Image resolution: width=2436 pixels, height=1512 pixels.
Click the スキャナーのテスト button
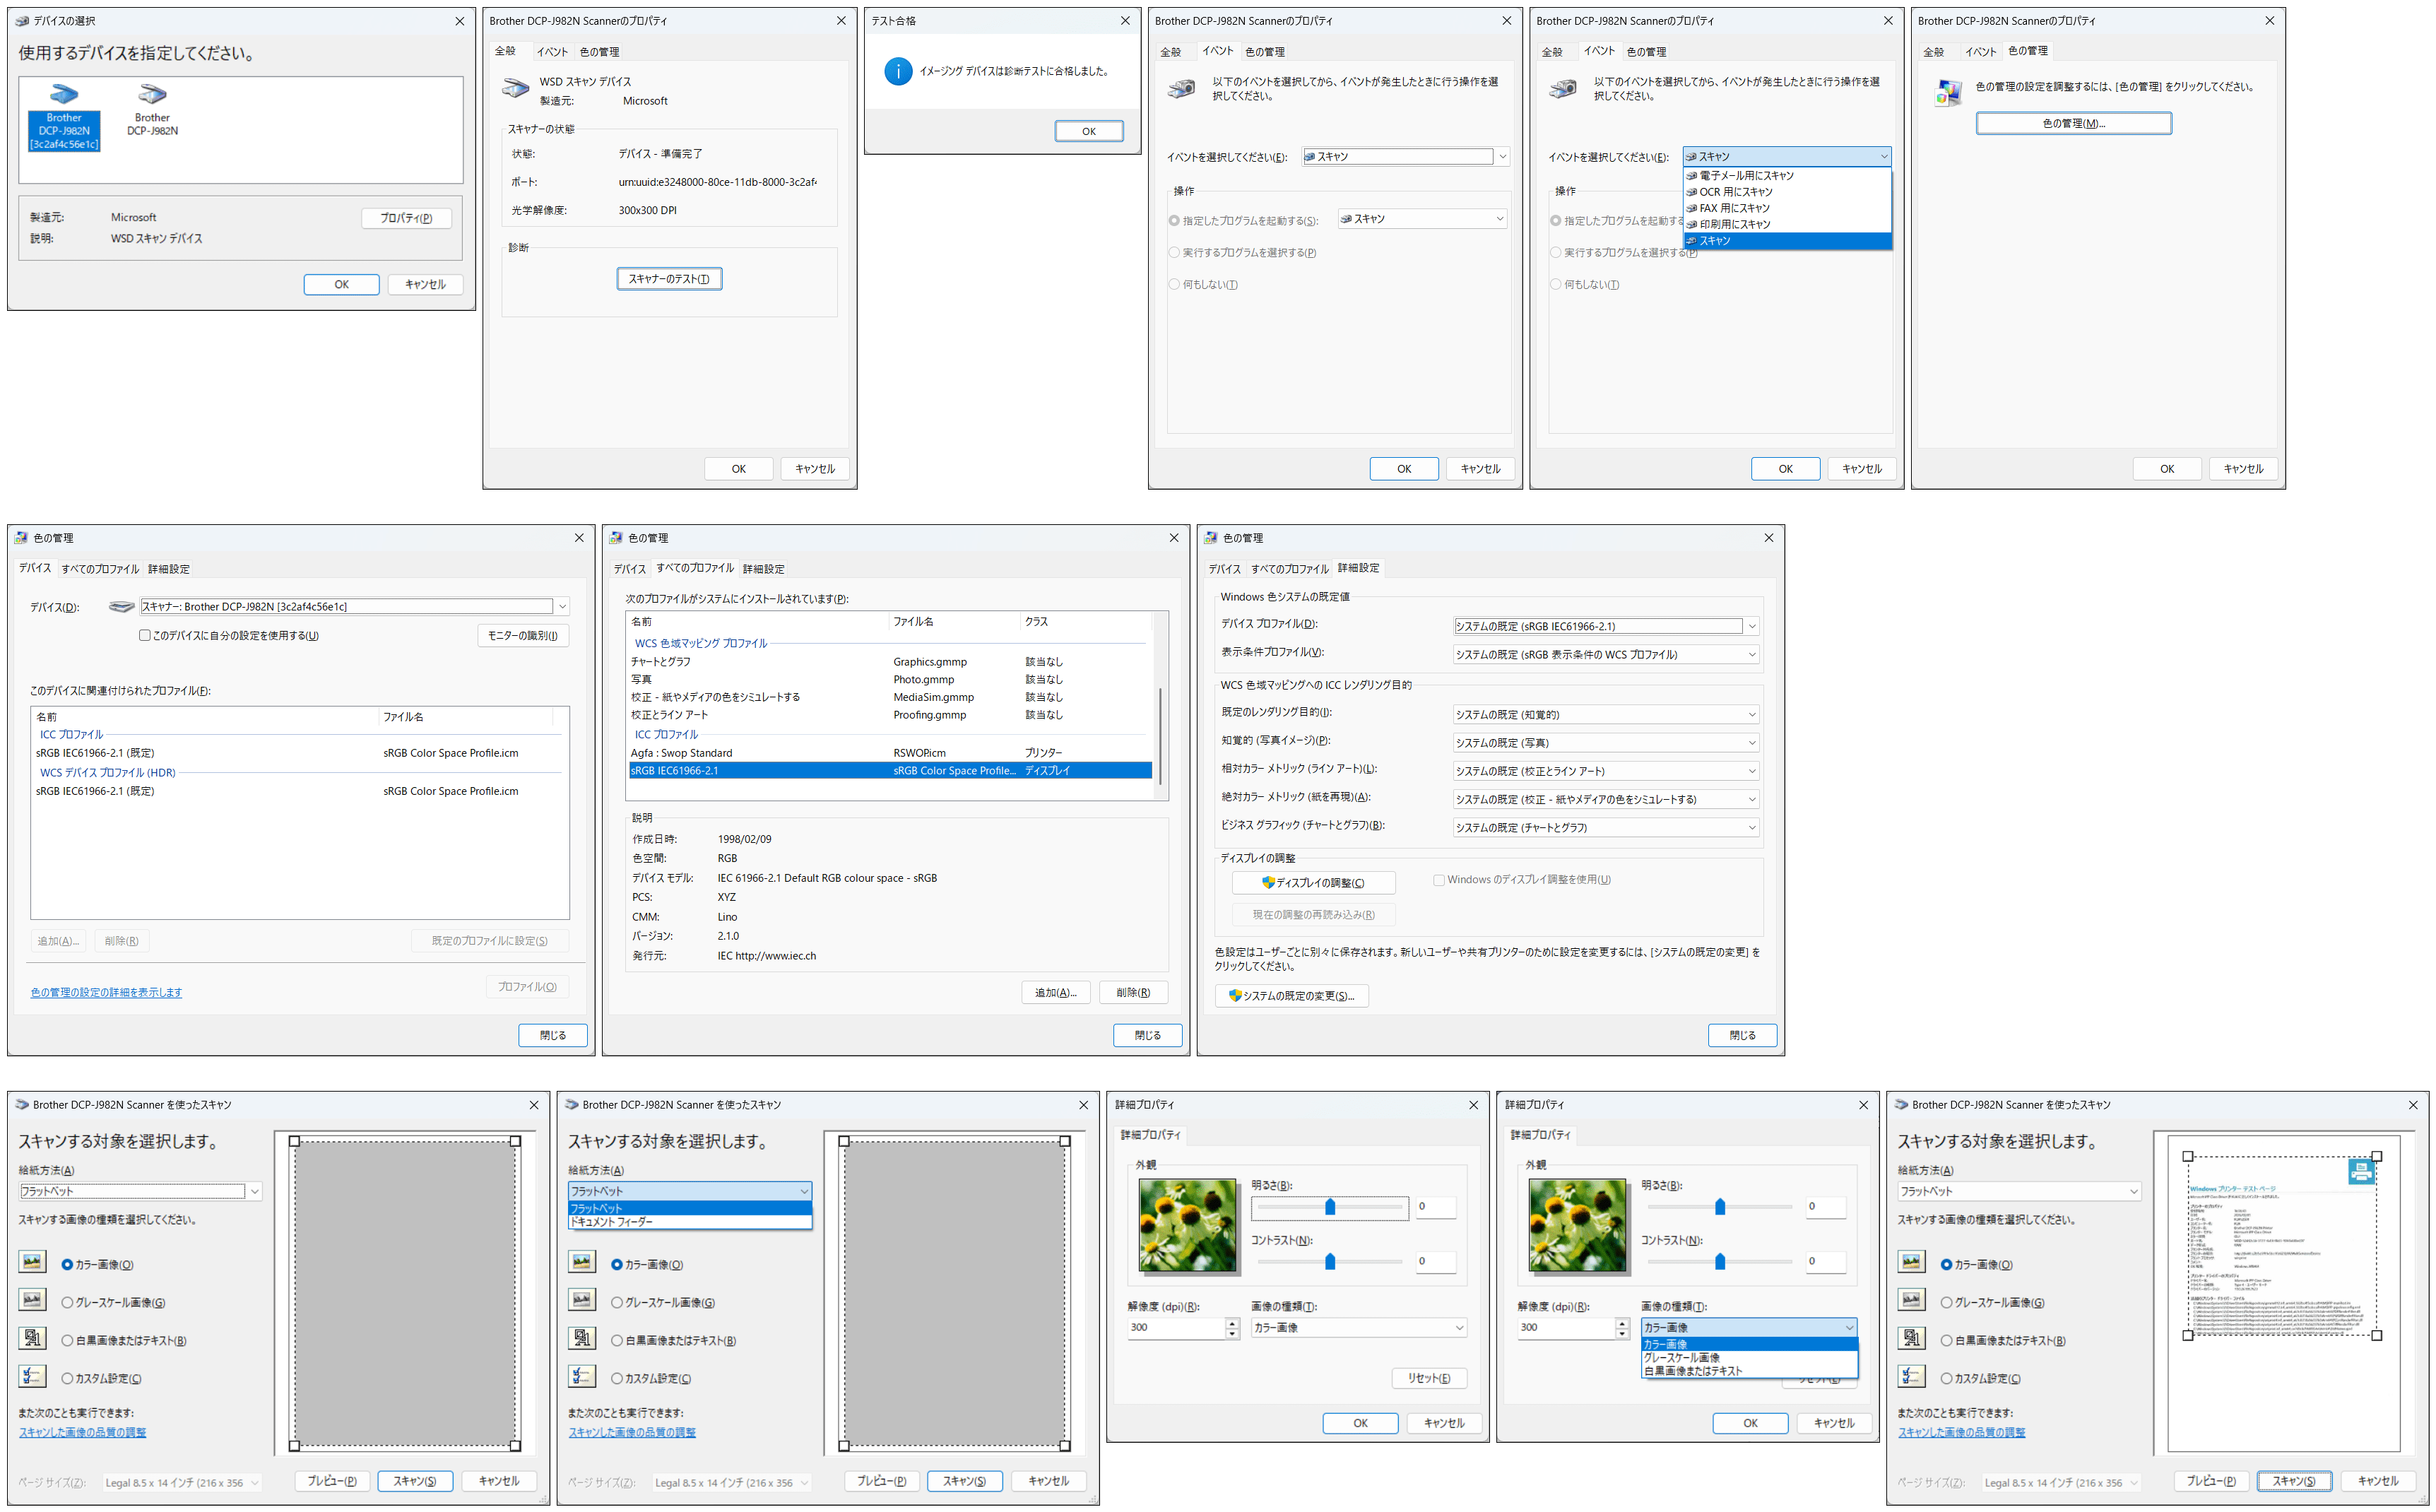coord(668,278)
